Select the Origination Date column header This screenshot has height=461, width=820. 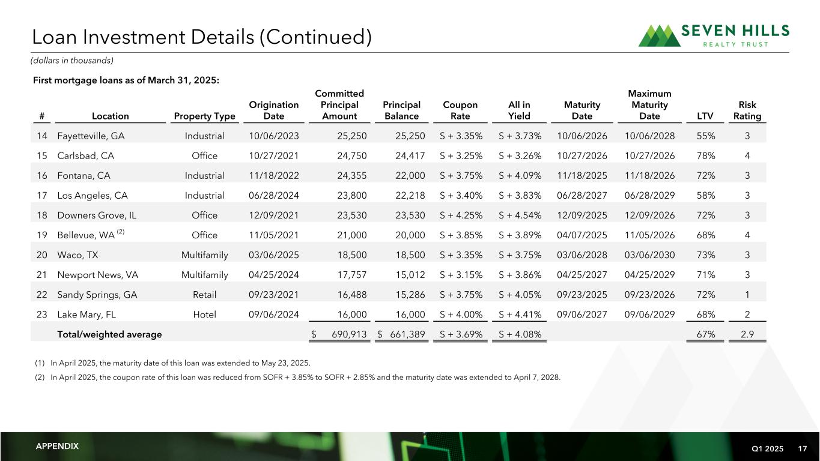tap(273, 110)
